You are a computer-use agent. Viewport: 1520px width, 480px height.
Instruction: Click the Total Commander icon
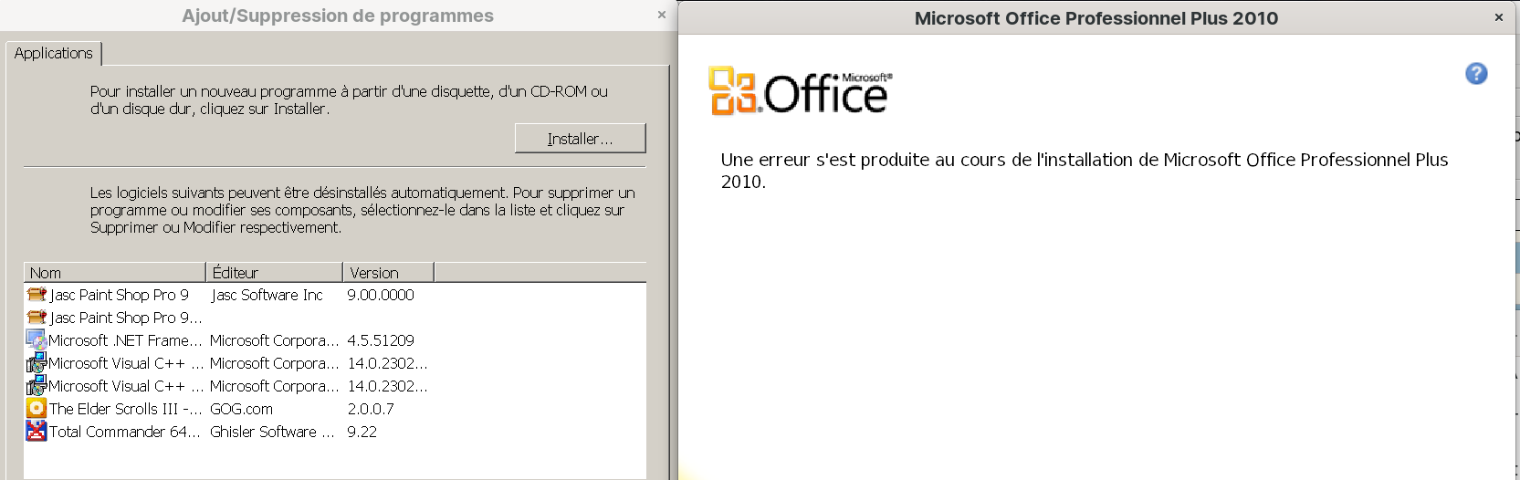click(x=37, y=431)
